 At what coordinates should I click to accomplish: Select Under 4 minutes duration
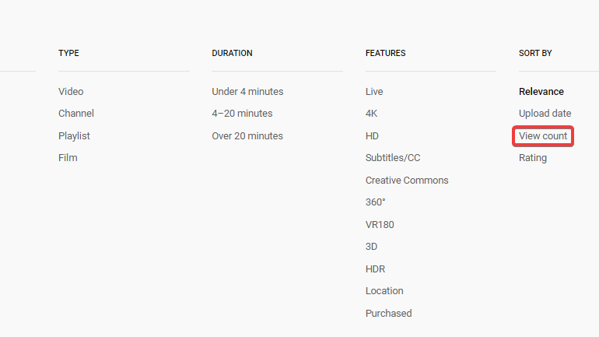(x=247, y=92)
